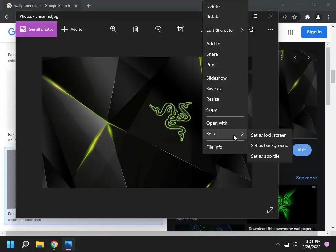
Task: Click the Visit button in image preview
Action: pyautogui.click(x=302, y=150)
